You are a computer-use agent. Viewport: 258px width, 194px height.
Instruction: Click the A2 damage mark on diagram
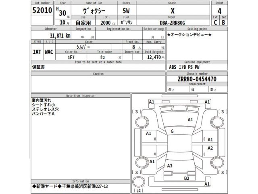[x=210, y=148]
